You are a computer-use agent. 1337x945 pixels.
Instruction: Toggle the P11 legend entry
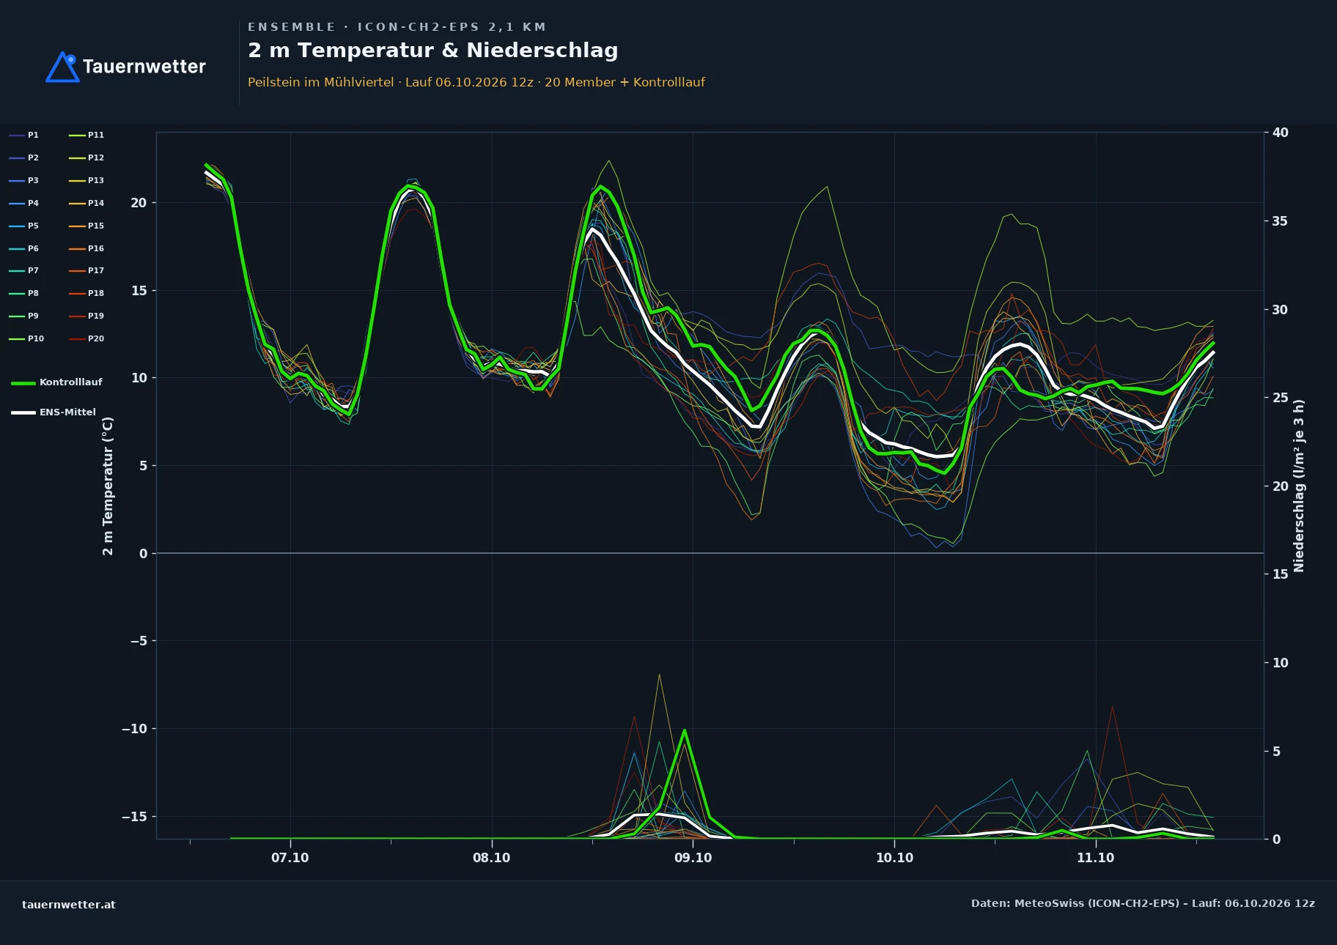click(86, 135)
